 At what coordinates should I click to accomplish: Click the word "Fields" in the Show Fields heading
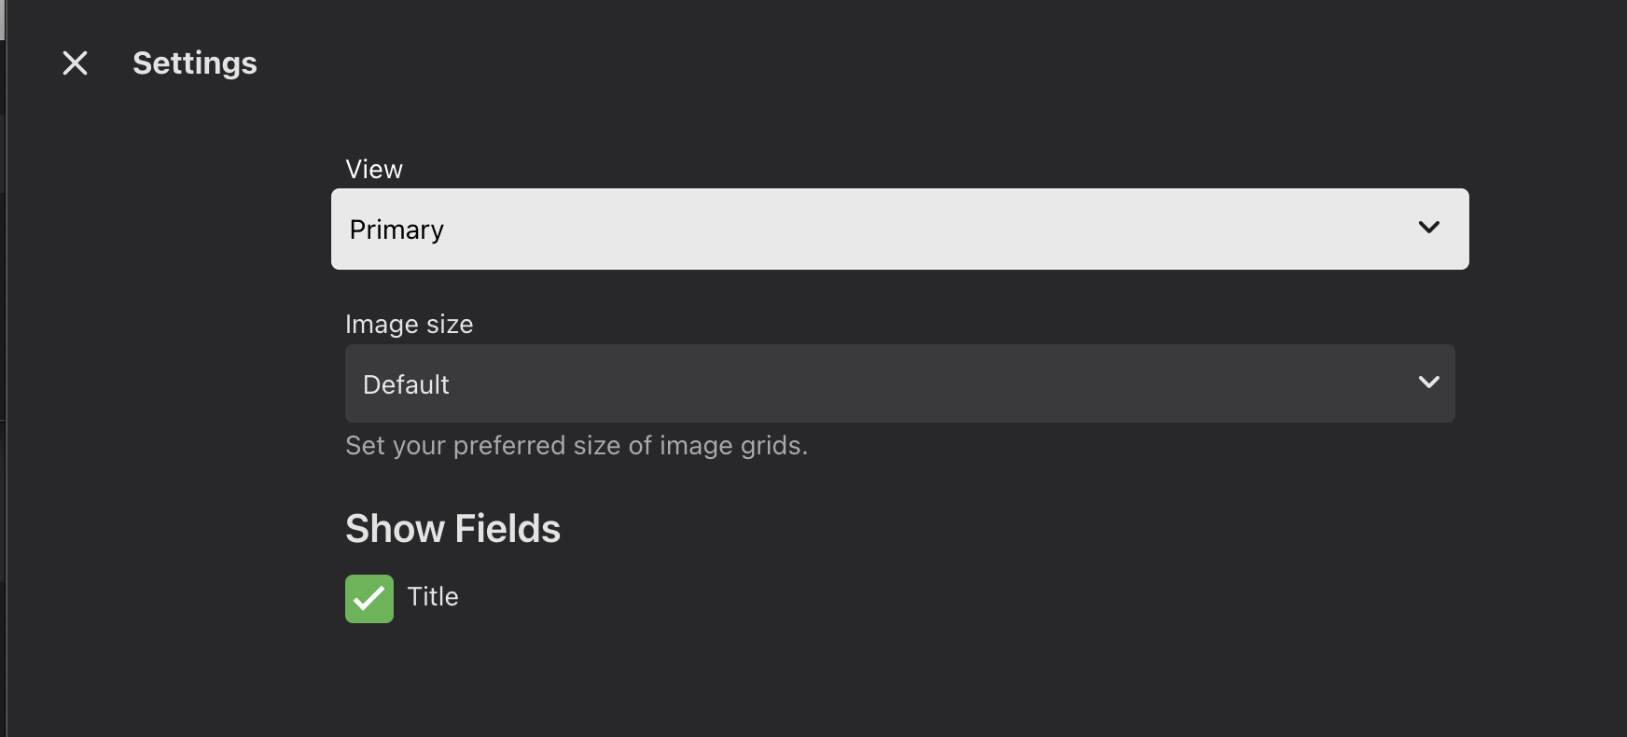(508, 529)
